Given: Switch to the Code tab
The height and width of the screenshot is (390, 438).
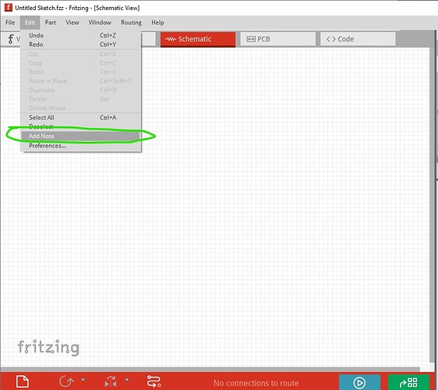Looking at the screenshot, I should pos(358,39).
